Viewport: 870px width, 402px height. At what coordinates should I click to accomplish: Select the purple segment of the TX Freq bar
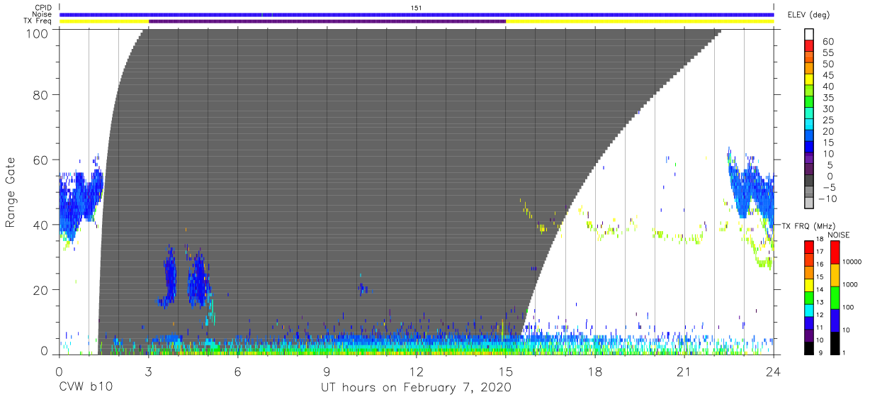[x=327, y=21]
